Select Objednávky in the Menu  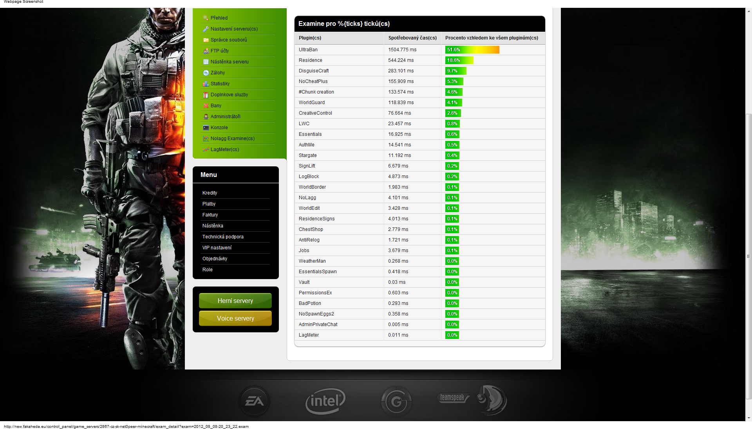pos(215,258)
